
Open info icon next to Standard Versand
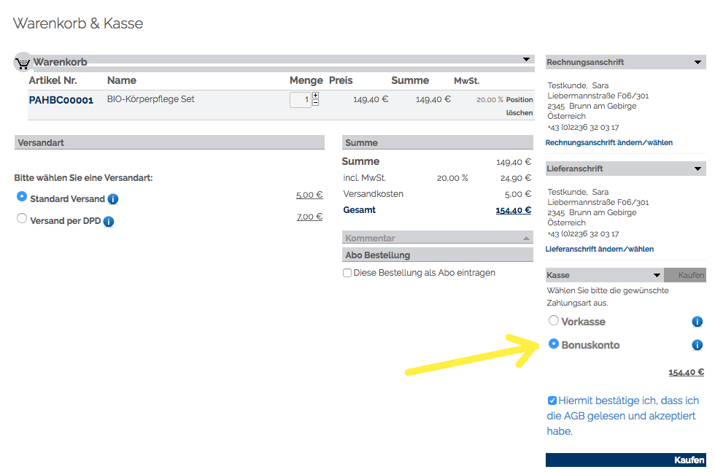pos(112,199)
